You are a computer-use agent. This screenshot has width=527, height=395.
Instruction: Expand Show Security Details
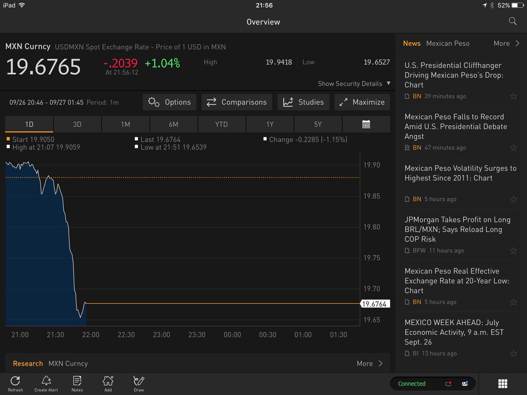[354, 83]
